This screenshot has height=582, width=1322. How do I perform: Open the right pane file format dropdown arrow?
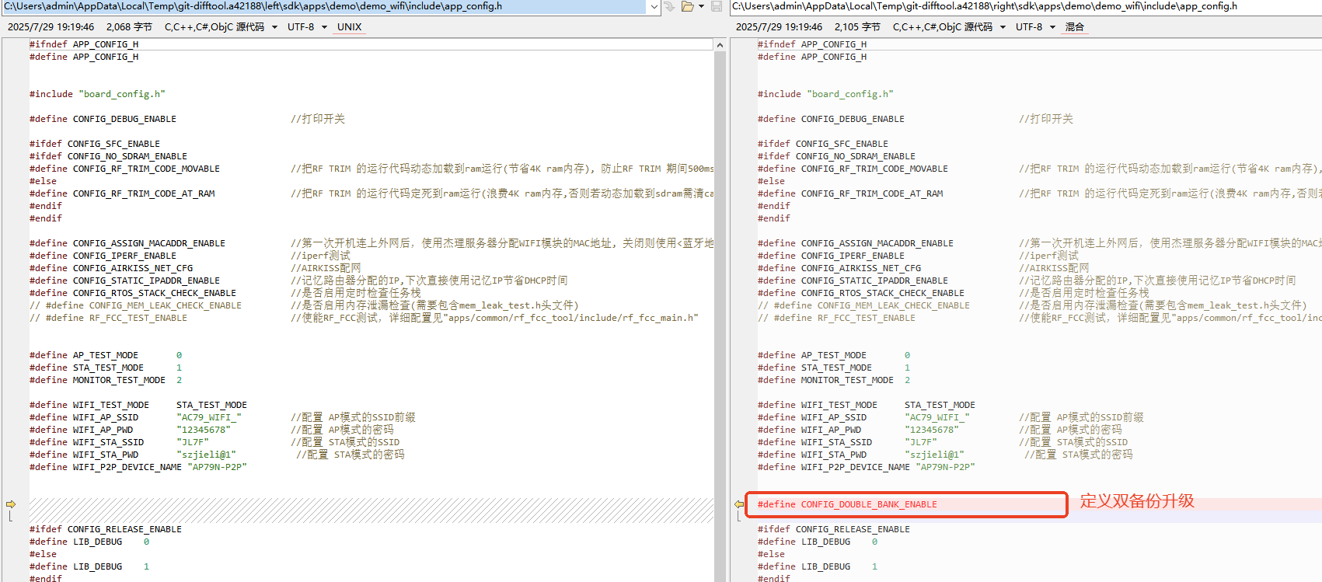[x=1003, y=27]
